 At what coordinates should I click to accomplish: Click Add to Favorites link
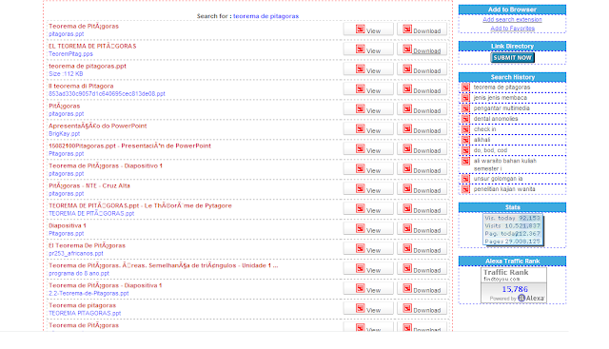[x=512, y=29]
